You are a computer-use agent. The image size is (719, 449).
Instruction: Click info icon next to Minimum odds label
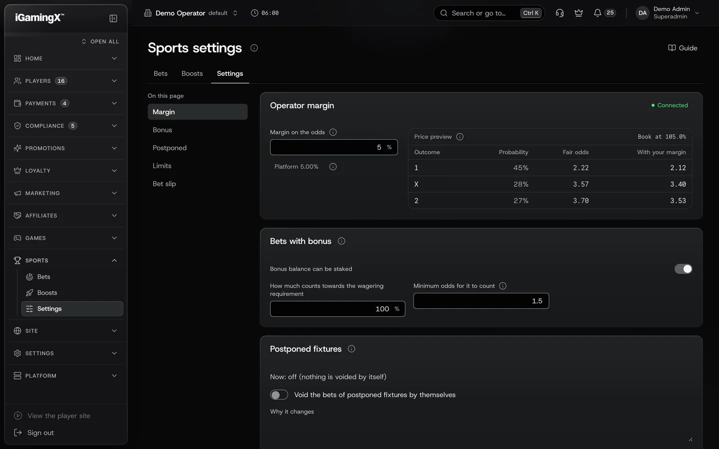coord(503,286)
